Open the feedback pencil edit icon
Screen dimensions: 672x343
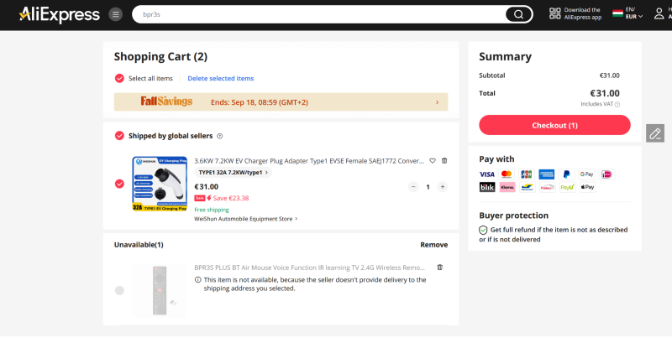(x=655, y=133)
